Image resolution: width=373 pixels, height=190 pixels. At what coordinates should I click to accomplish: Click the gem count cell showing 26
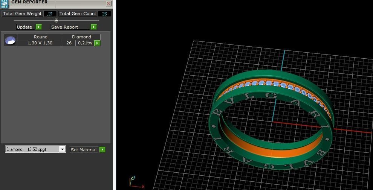tap(69, 43)
